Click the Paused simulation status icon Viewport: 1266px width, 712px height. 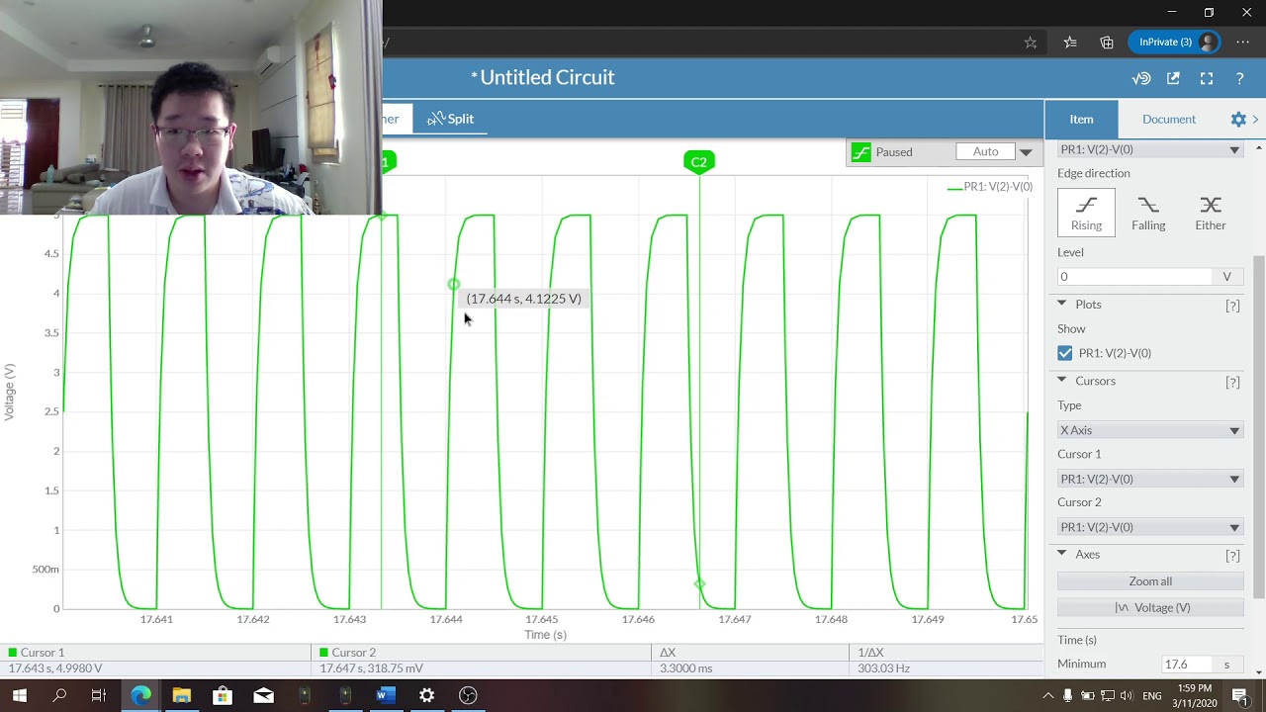[x=861, y=152]
